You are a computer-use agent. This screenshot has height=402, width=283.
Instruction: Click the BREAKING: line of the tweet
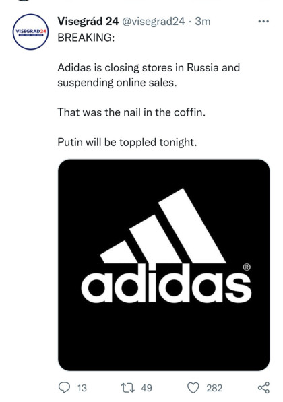point(86,38)
